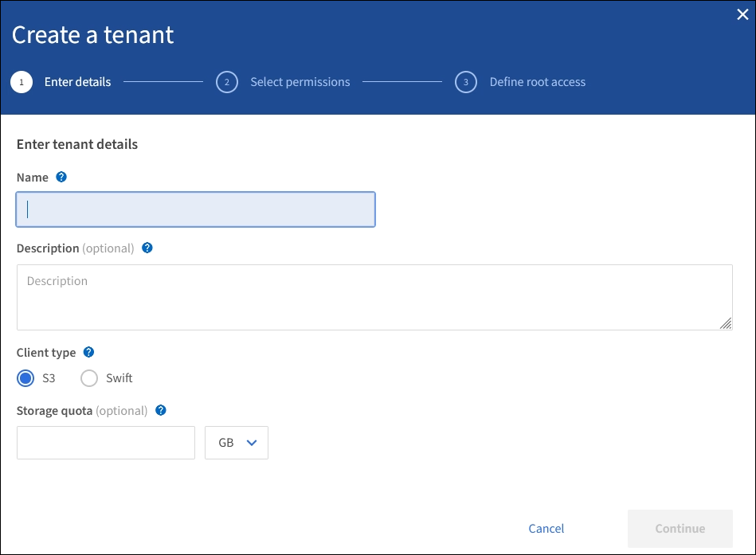Open the Client type help tooltip icon

(x=88, y=352)
